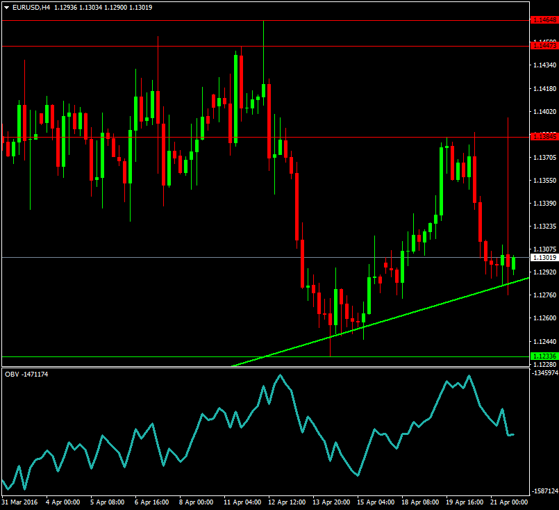
Task: Click the -1587172 OBV scale value
Action: (542, 491)
